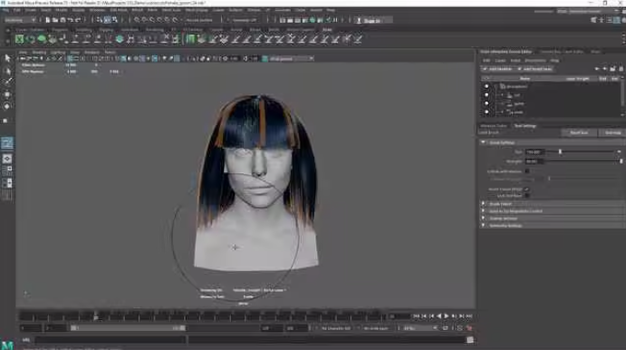This screenshot has width=626, height=350.
Task: Click the Redo arrow icon in the status line
Action: (x=78, y=20)
